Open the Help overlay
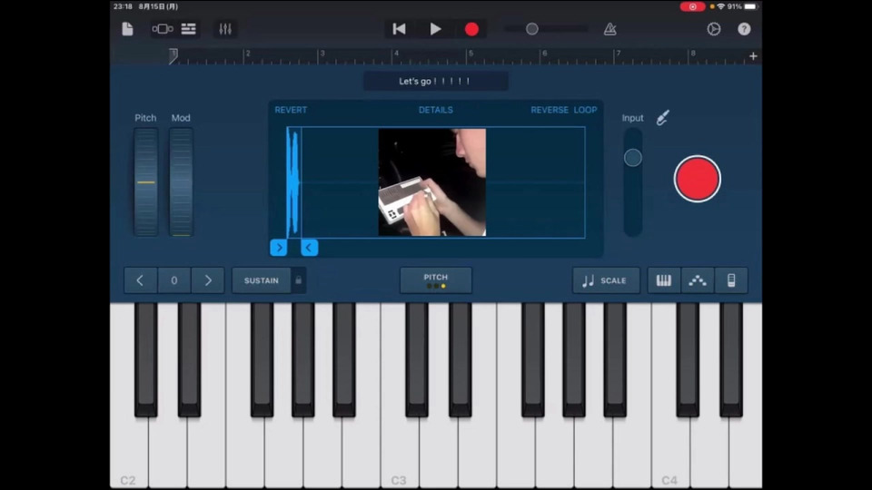 pyautogui.click(x=744, y=29)
